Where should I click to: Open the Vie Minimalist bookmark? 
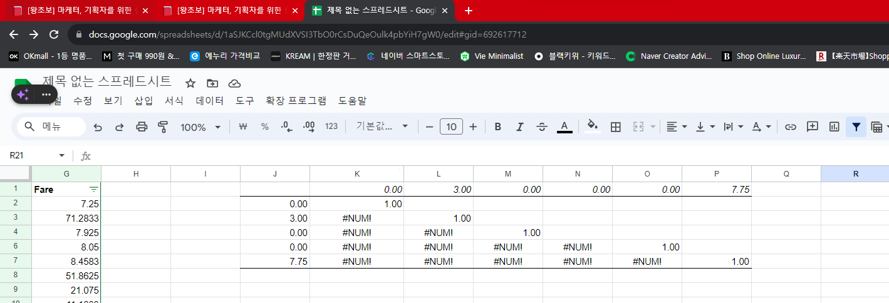[x=492, y=56]
